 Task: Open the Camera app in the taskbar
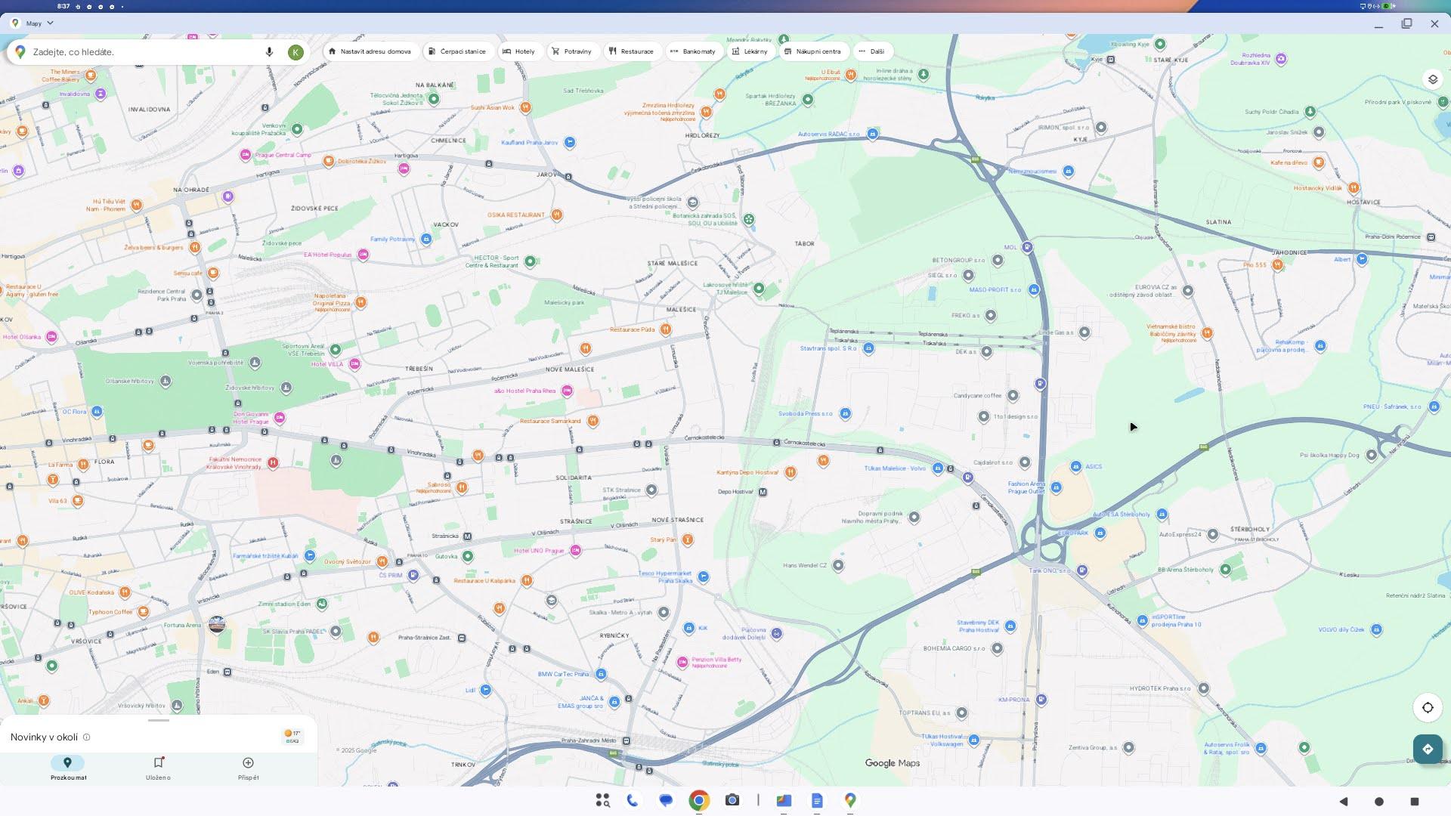click(x=732, y=800)
